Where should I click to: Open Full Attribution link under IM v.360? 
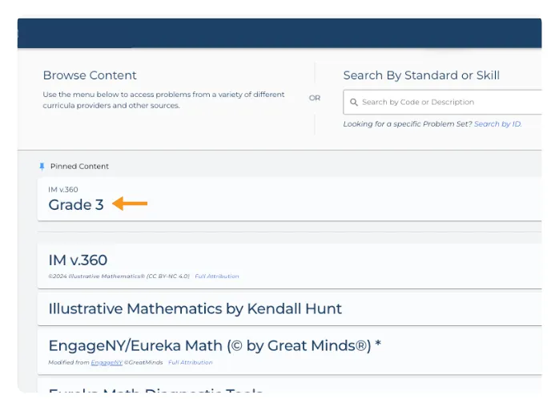pyautogui.click(x=217, y=276)
